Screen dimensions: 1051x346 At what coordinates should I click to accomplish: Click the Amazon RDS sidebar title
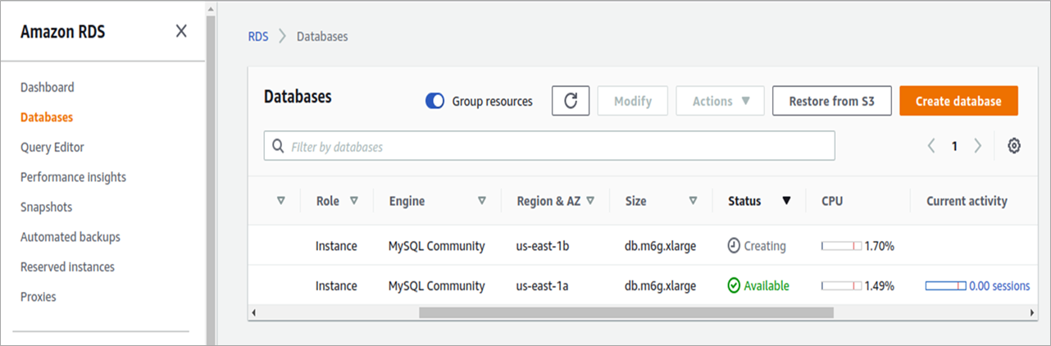(x=63, y=32)
